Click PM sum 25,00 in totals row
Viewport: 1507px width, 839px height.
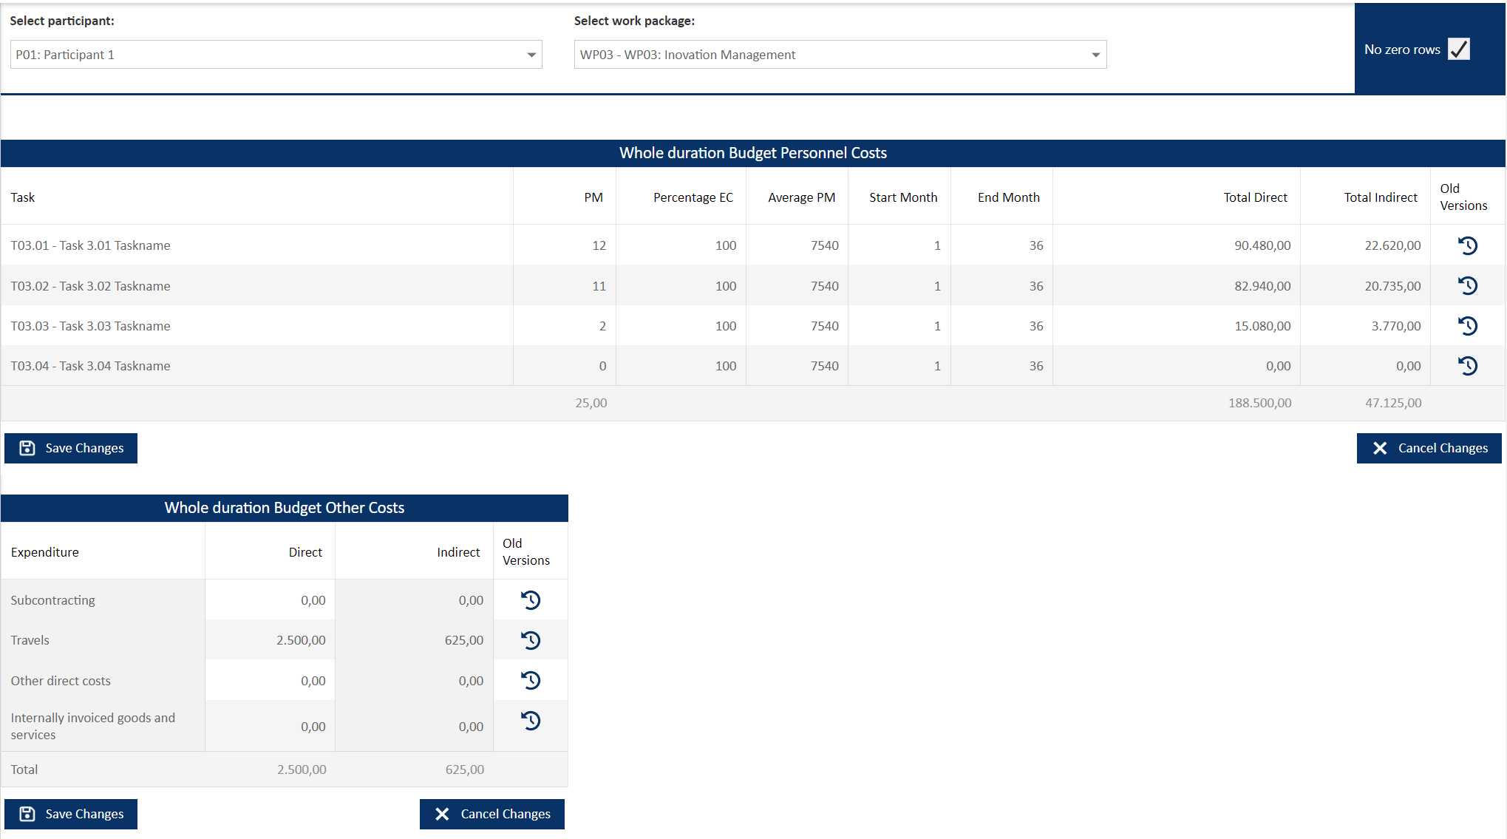point(591,403)
